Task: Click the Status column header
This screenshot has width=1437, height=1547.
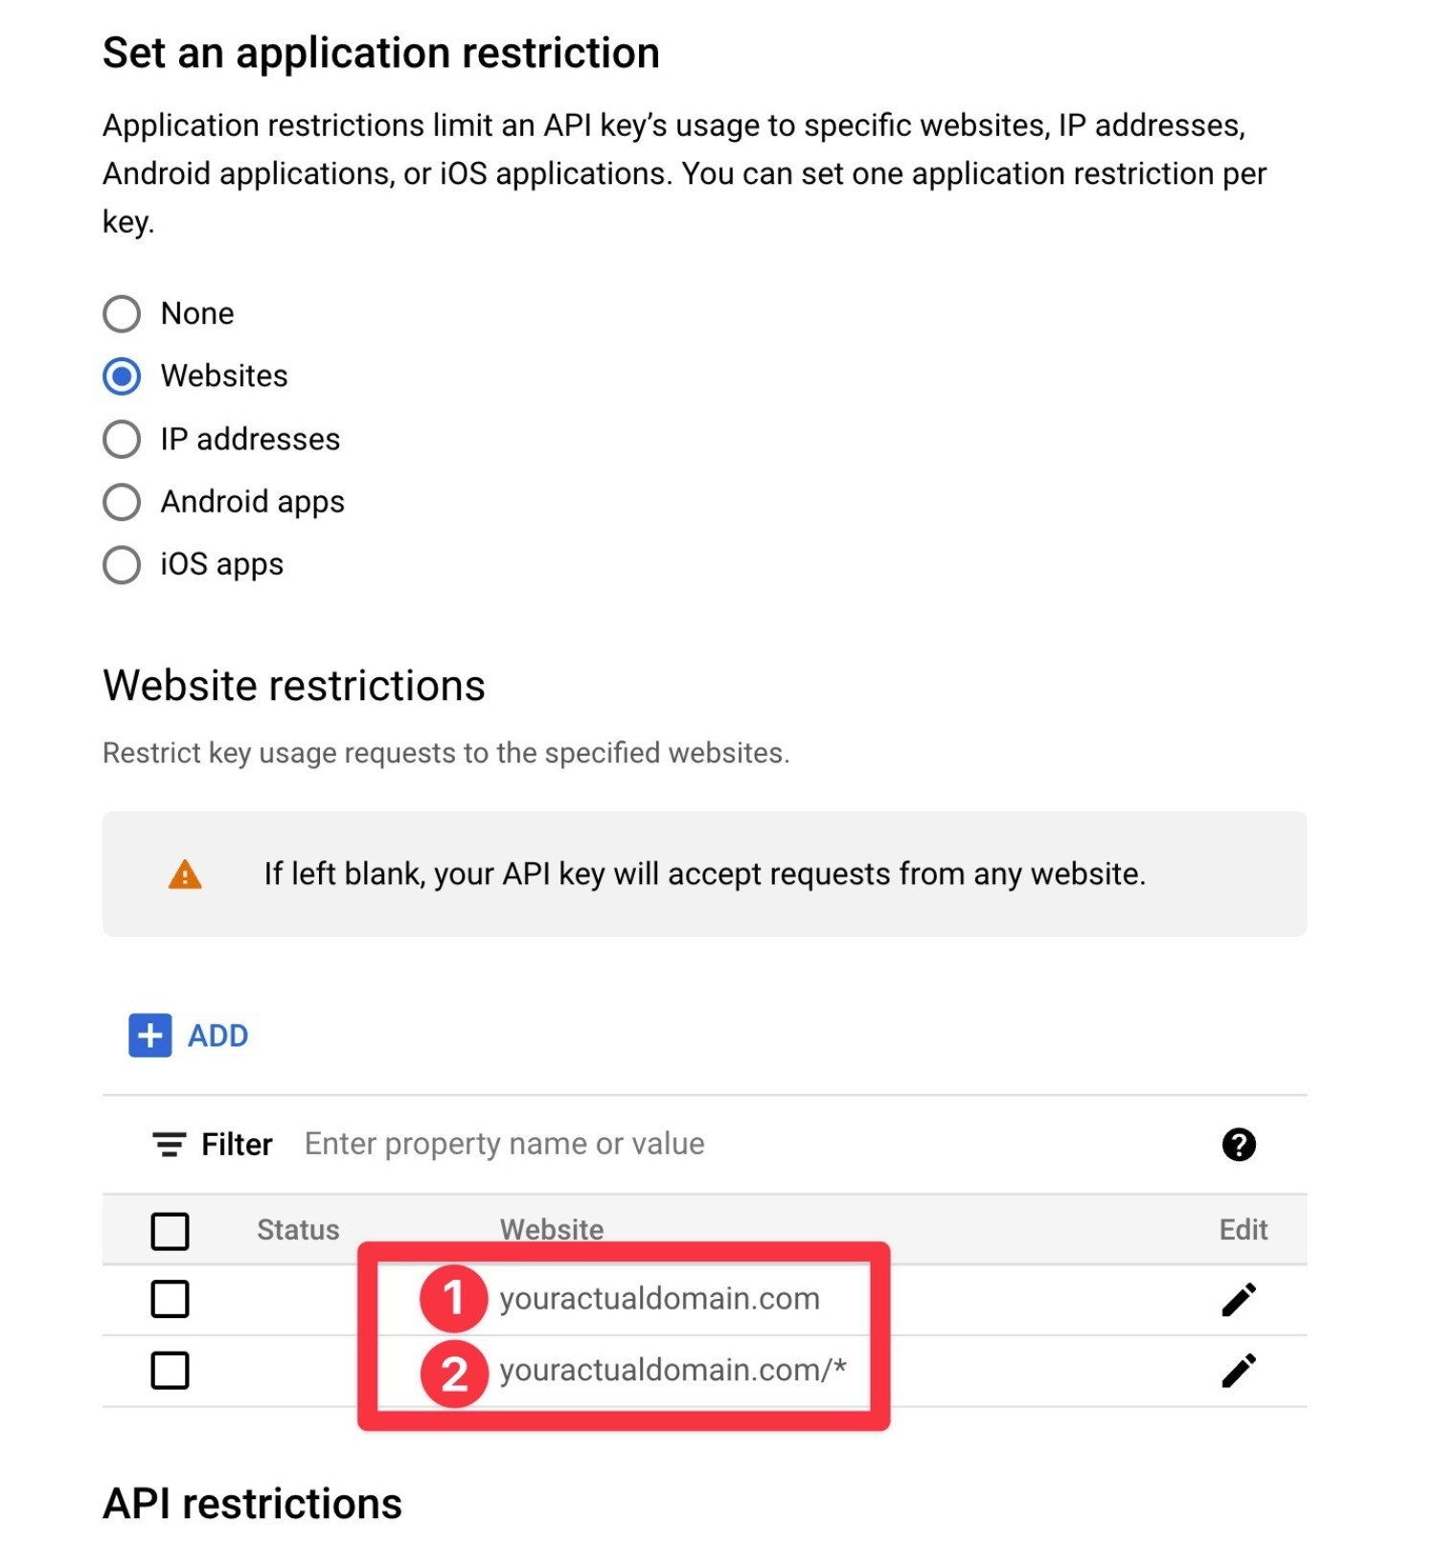Action: point(297,1230)
